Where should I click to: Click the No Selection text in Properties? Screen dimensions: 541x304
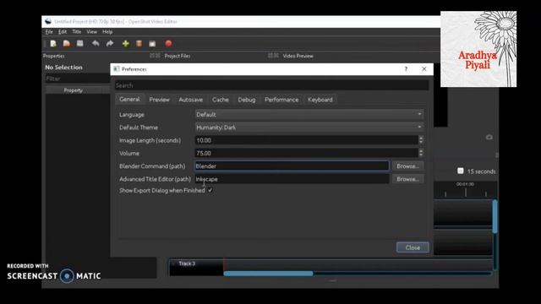pyautogui.click(x=64, y=68)
